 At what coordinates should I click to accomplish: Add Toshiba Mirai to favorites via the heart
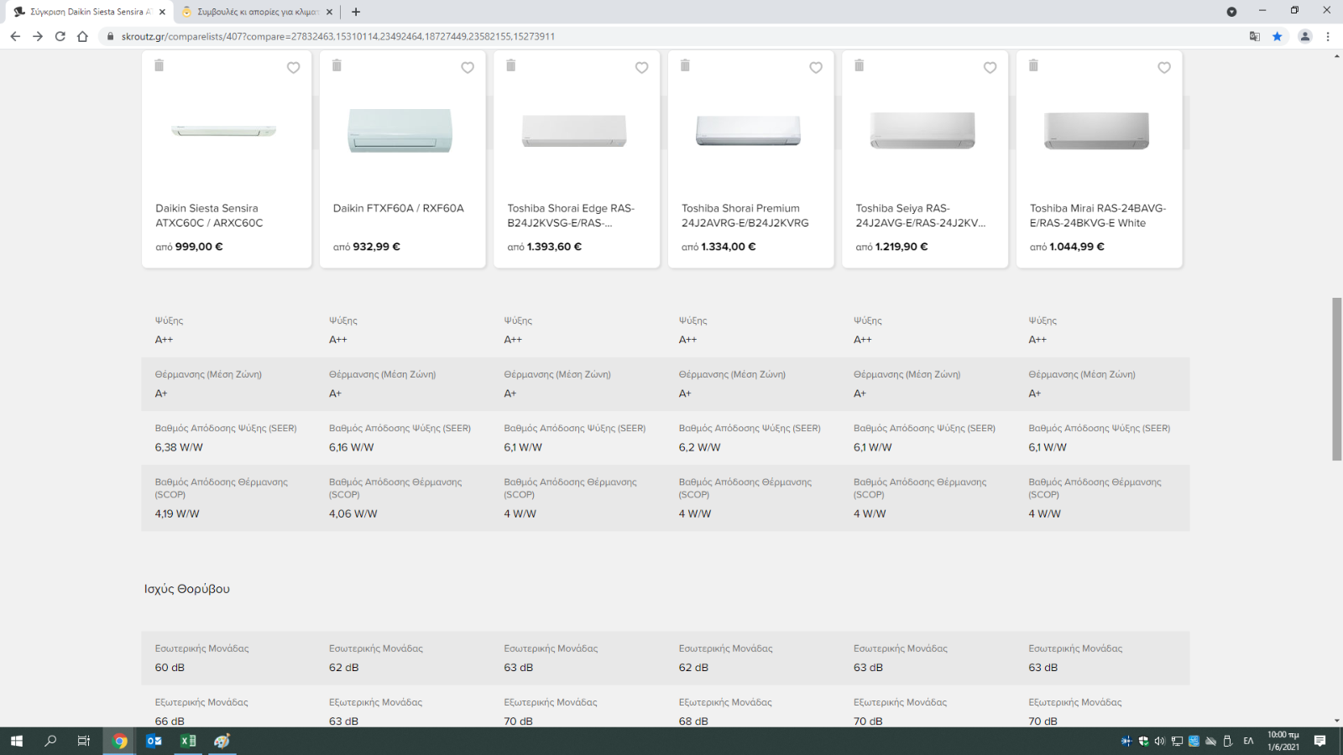point(1164,68)
